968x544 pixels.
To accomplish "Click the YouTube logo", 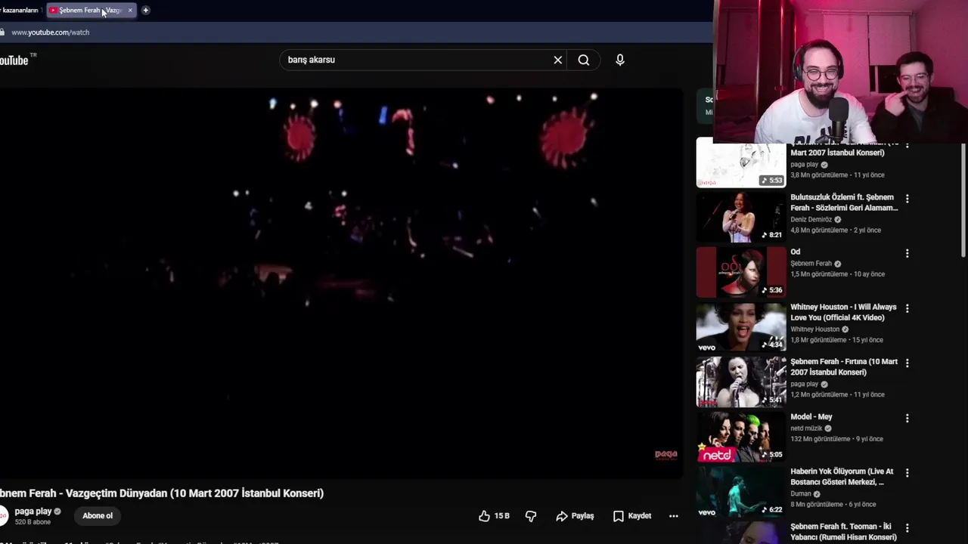I will coord(15,60).
